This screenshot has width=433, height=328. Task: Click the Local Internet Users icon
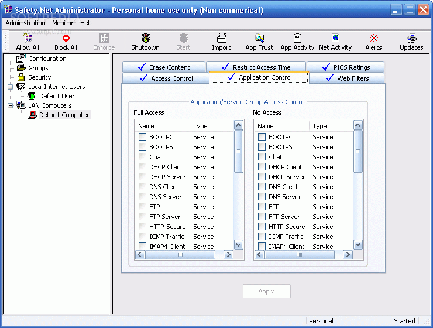point(21,87)
